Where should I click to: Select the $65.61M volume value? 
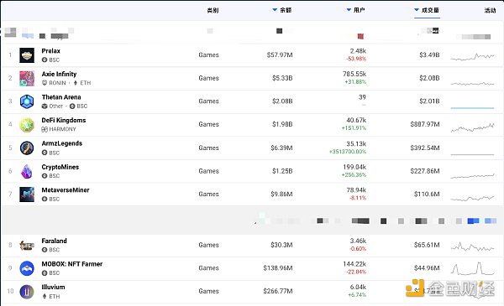[x=427, y=245]
